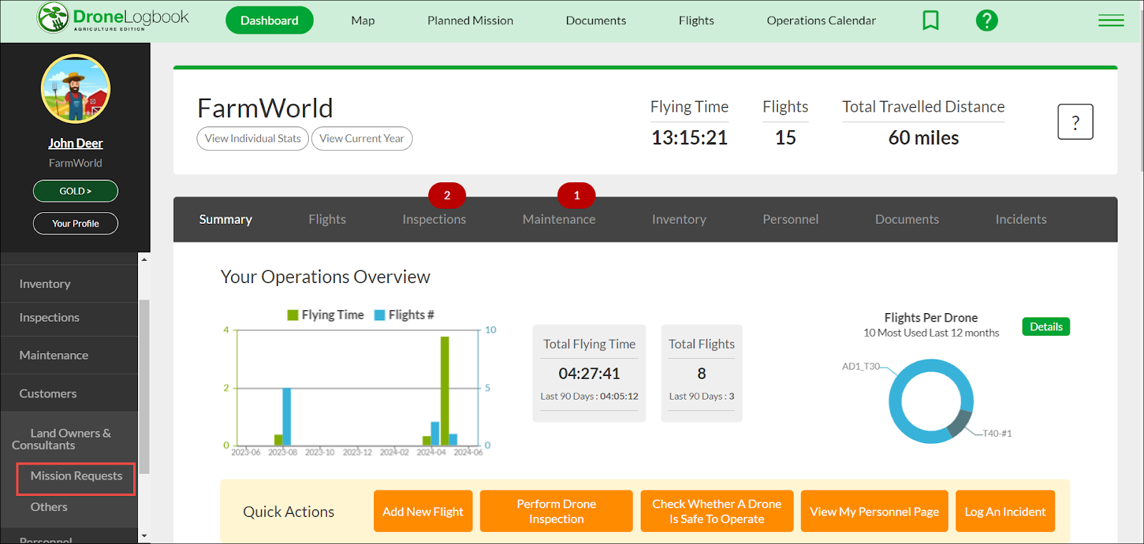Click Log An Incident button
The height and width of the screenshot is (544, 1144).
(1005, 511)
